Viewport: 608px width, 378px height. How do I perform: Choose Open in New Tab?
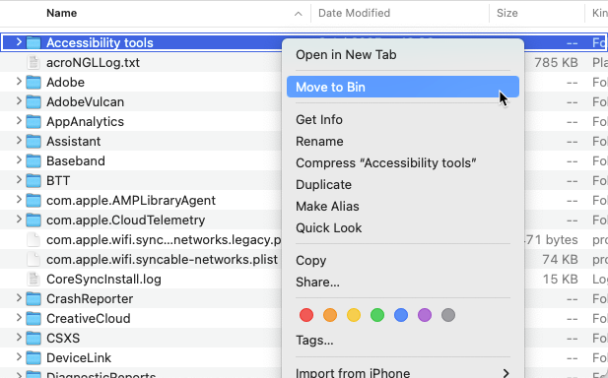click(346, 54)
